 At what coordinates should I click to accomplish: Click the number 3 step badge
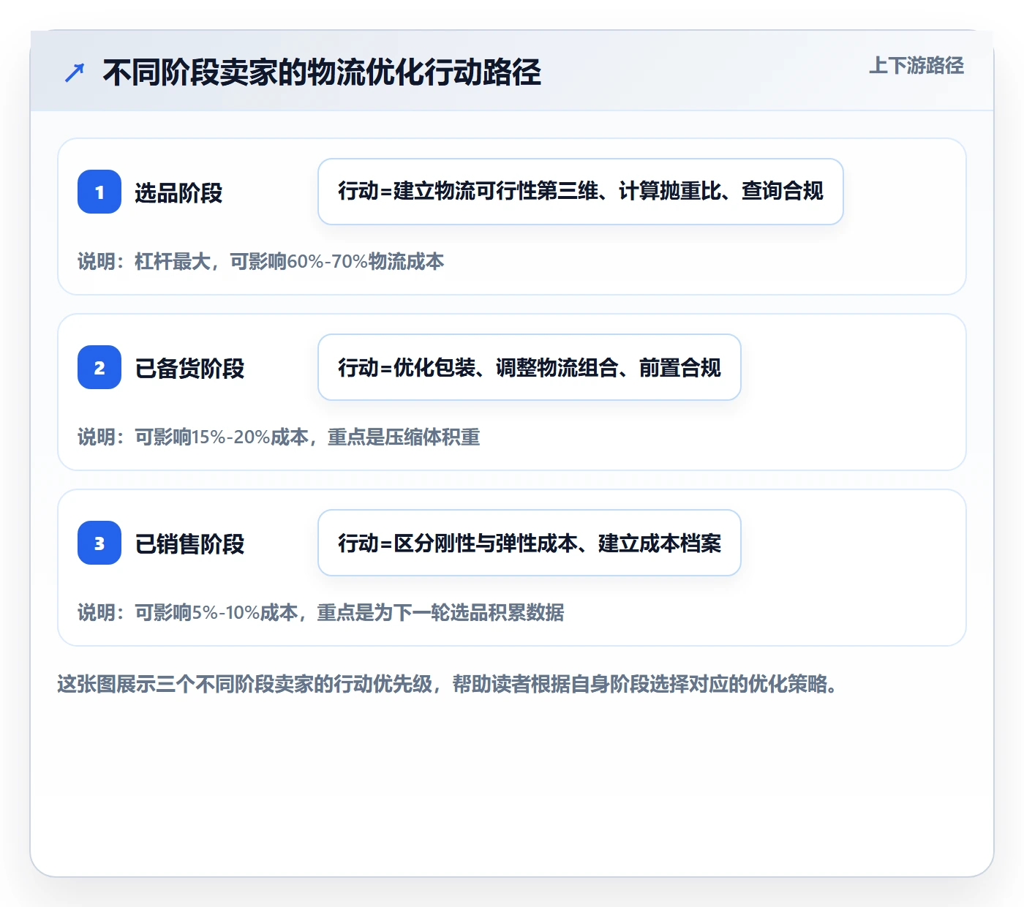pos(99,543)
